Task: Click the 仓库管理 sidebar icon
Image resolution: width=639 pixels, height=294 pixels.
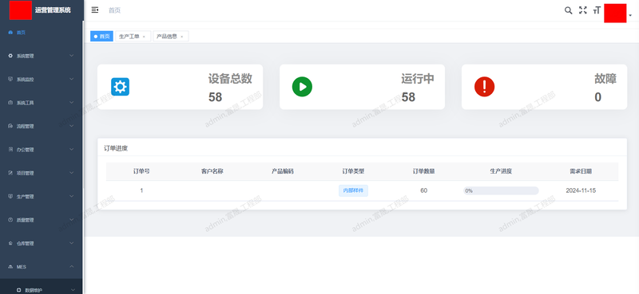Action: click(10, 243)
